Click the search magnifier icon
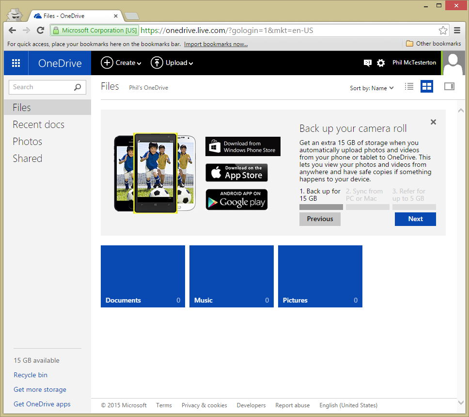Screen dimensions: 469x417 click(78, 87)
